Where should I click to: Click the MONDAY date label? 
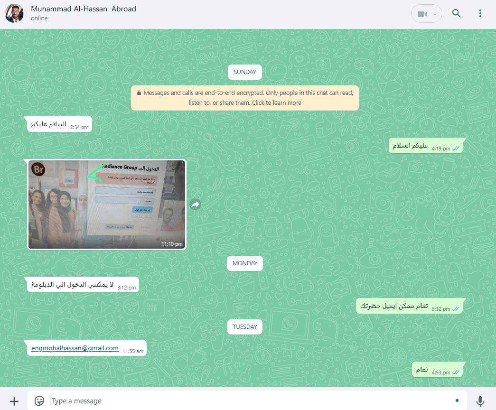click(245, 263)
